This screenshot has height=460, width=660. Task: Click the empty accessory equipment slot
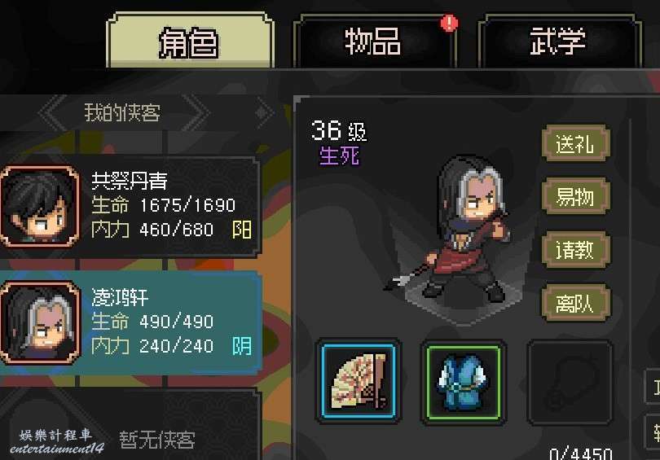(x=570, y=382)
